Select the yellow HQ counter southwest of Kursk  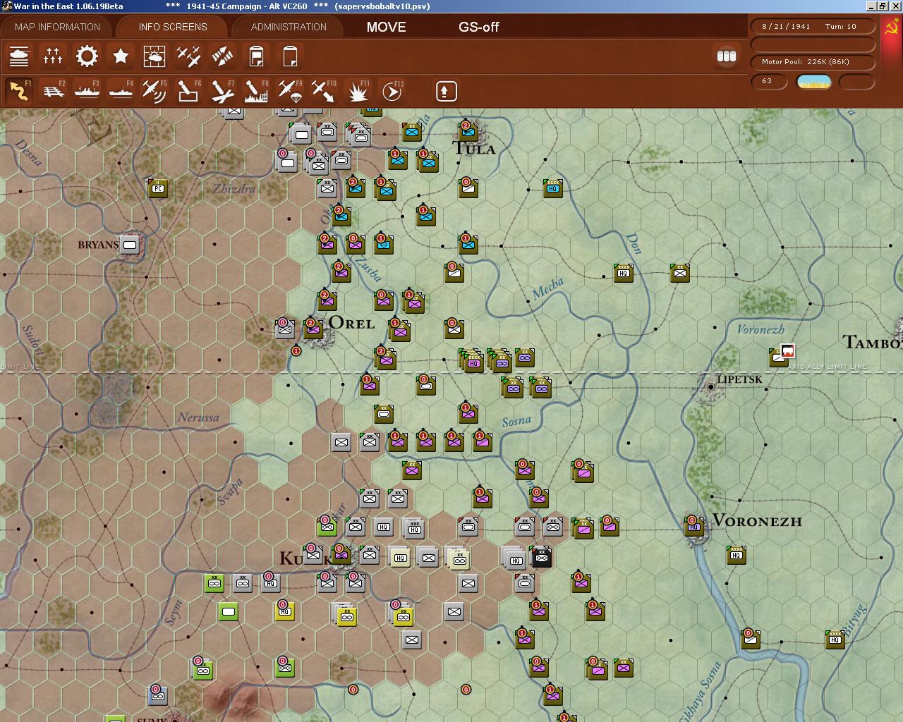284,611
